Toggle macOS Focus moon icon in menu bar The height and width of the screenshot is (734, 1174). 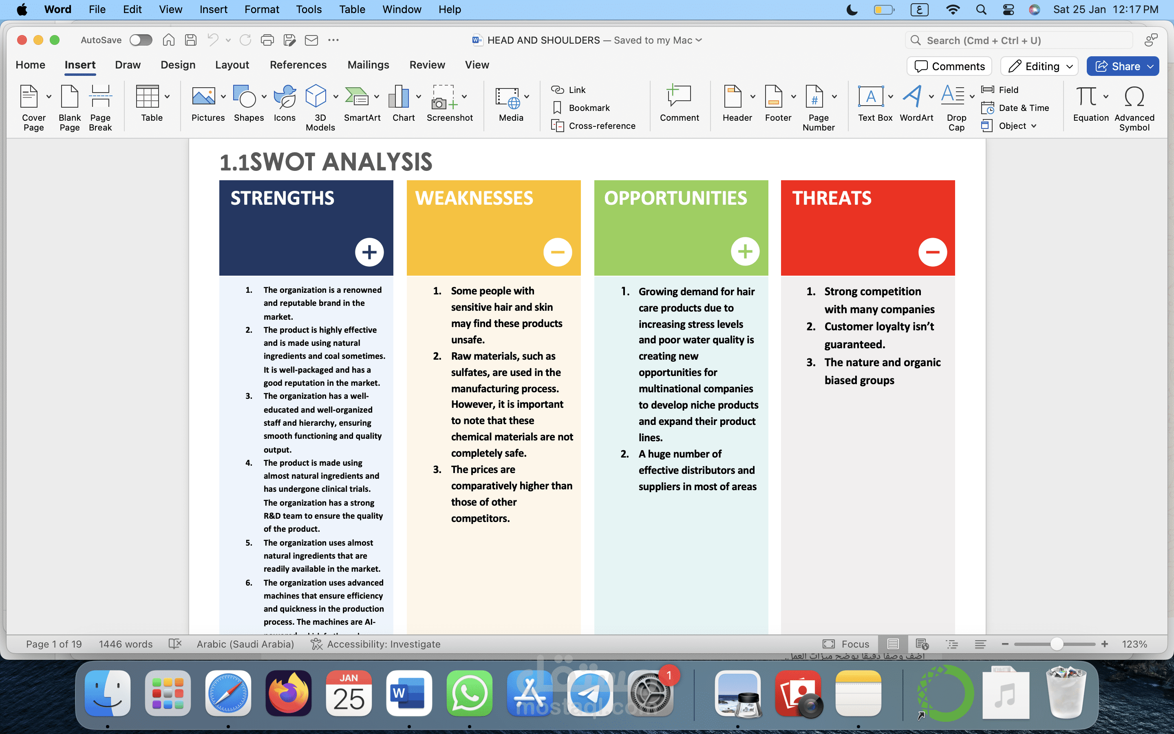coord(852,10)
